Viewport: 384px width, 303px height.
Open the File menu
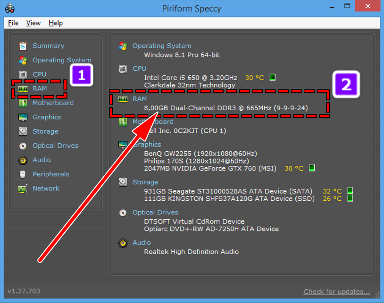(x=13, y=23)
